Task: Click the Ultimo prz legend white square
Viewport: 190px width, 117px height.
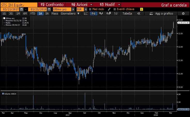Action: tap(4, 18)
